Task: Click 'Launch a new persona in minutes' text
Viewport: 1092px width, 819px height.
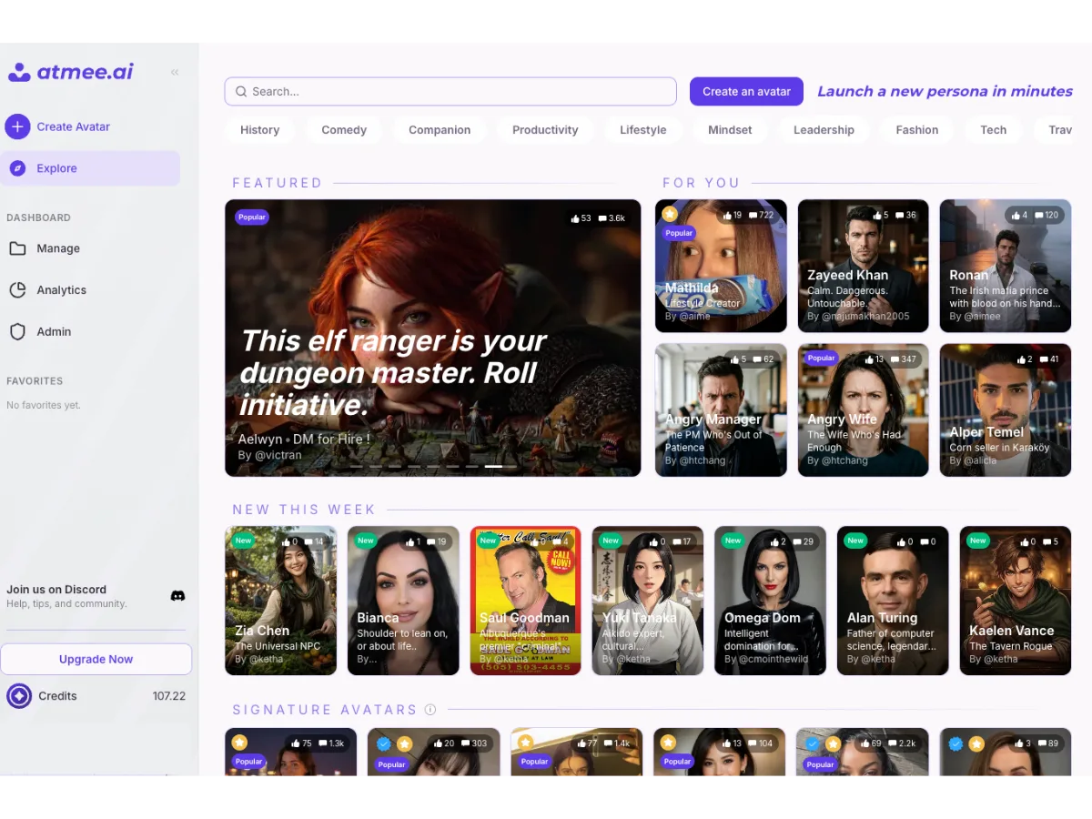Action: pyautogui.click(x=945, y=91)
